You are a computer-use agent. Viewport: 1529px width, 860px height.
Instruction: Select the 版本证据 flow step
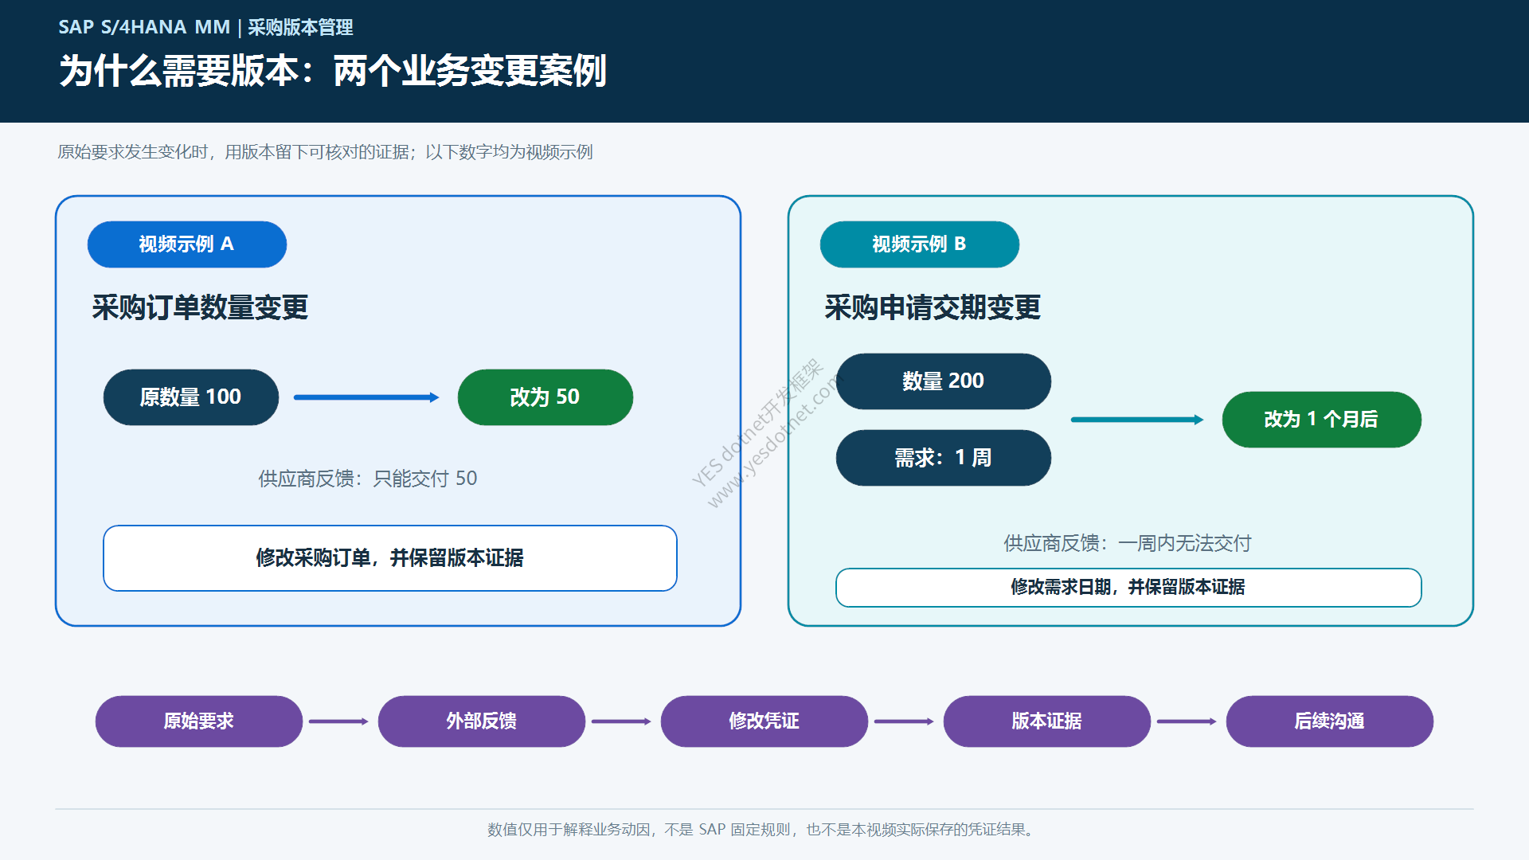coord(1047,721)
